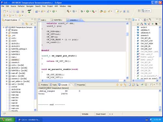Open the Run button dropdown arrow

tap(90, 11)
